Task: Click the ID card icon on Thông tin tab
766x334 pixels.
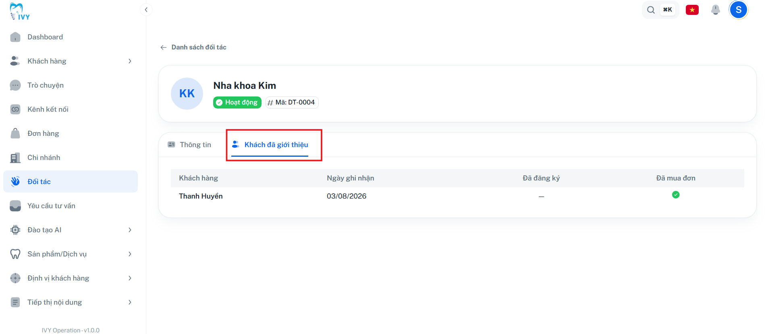Action: pyautogui.click(x=172, y=144)
